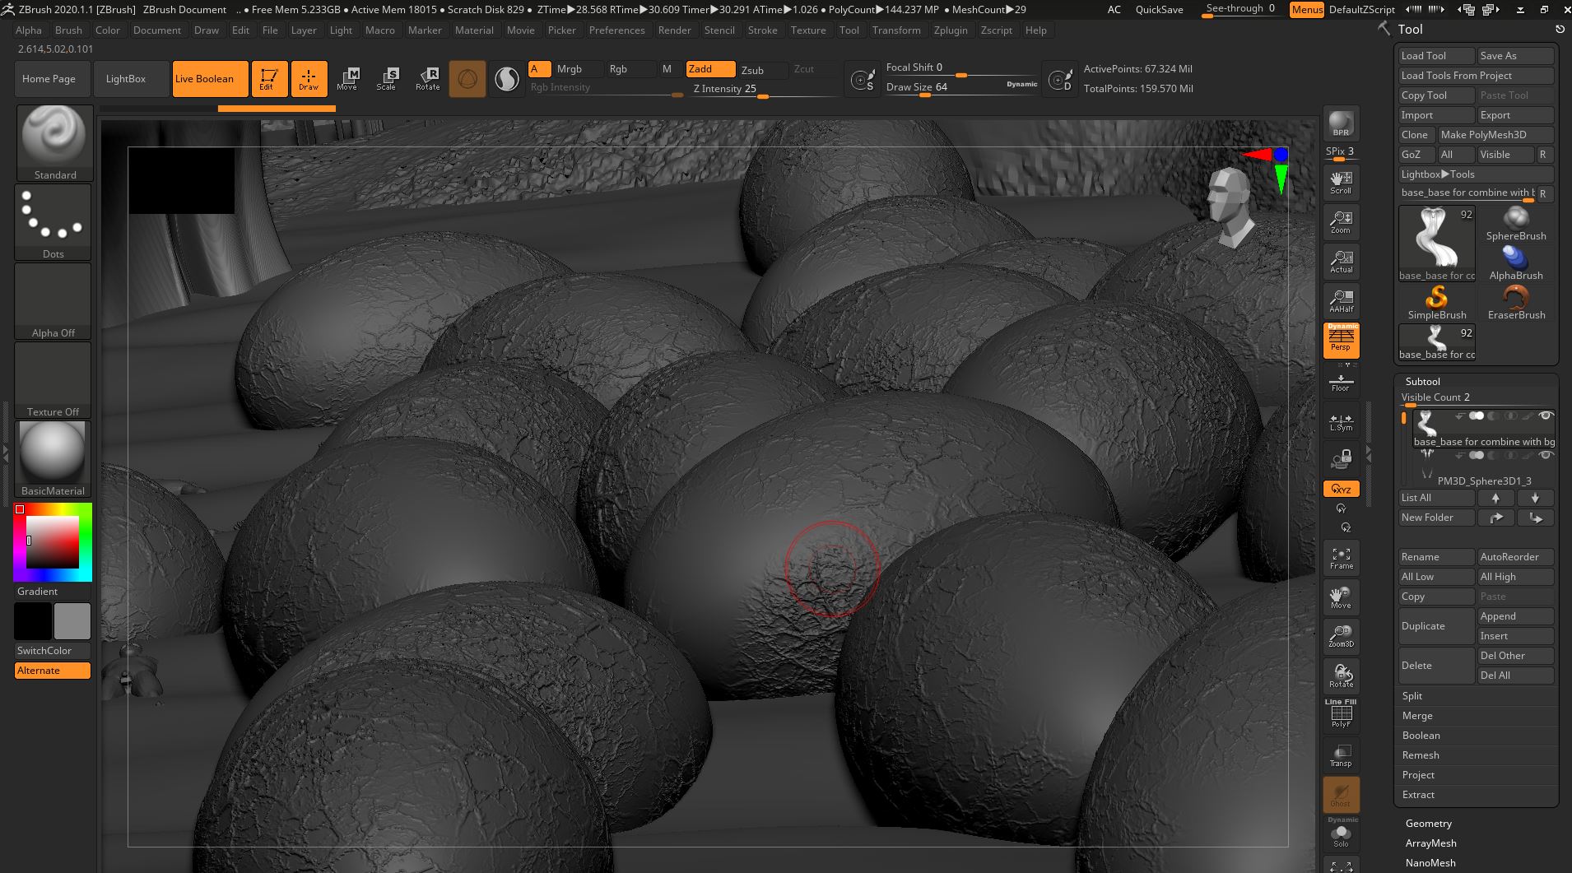The width and height of the screenshot is (1572, 873).
Task: Toggle Solo mode
Action: coord(1341,836)
